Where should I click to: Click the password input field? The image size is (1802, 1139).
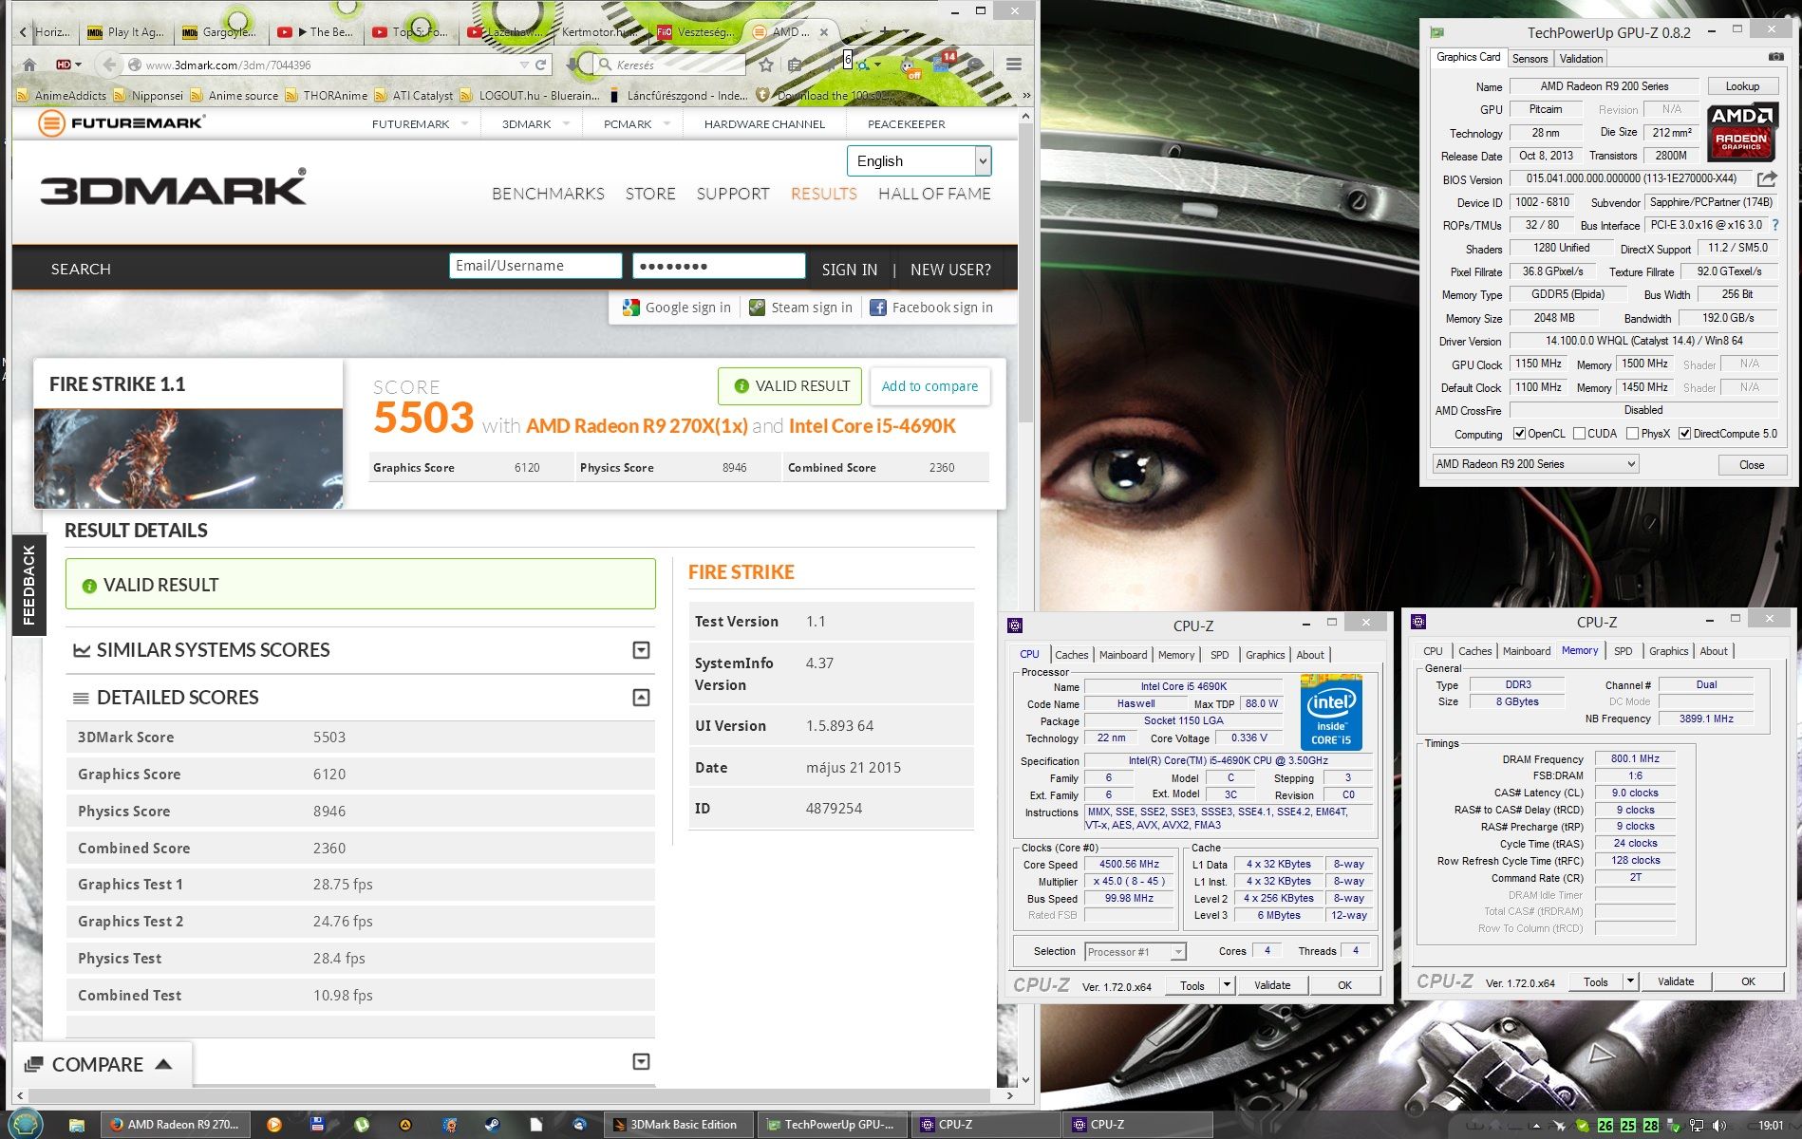719,266
